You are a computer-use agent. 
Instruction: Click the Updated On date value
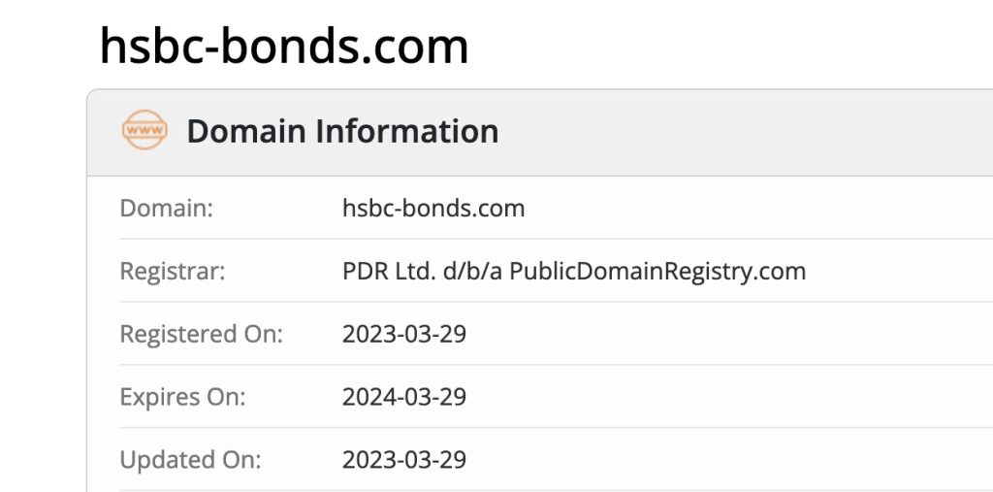point(404,459)
